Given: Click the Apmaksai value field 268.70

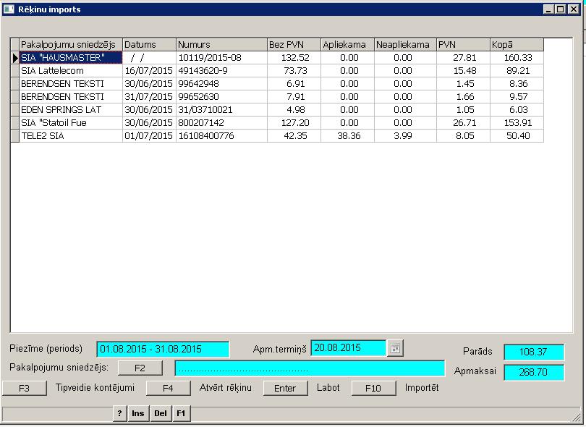Looking at the screenshot, I should tap(534, 372).
